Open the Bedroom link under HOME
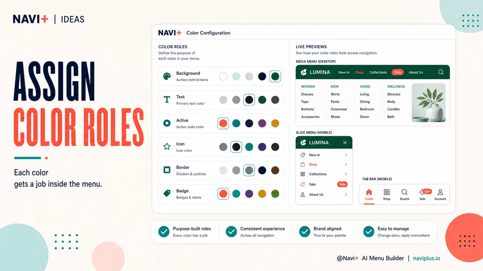This screenshot has height=271, width=483. pyautogui.click(x=367, y=109)
